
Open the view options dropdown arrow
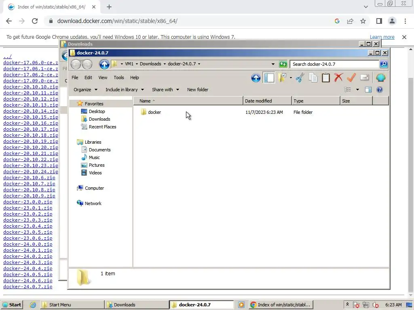357,90
